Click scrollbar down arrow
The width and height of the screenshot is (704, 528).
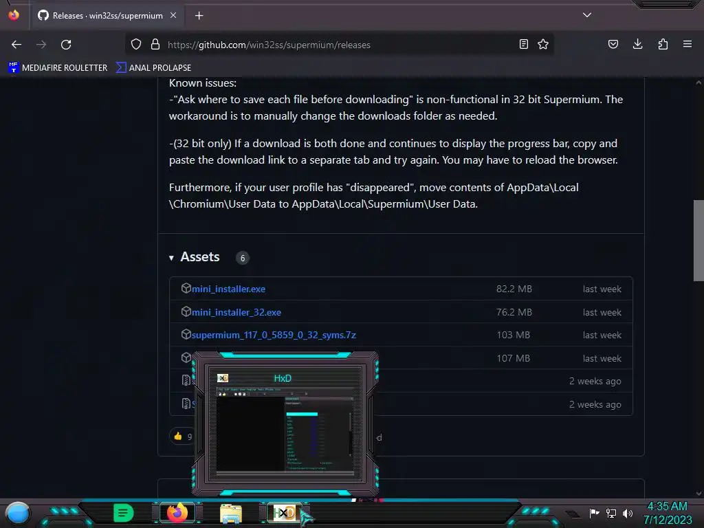click(x=698, y=494)
